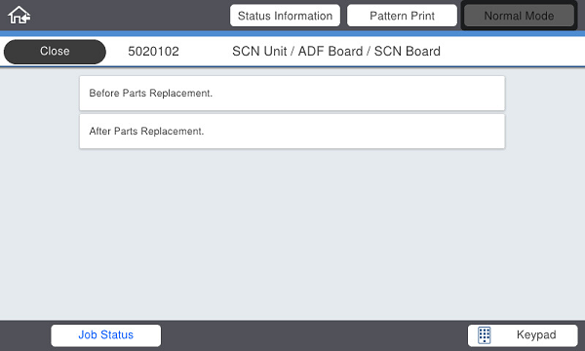This screenshot has height=351, width=585.
Task: Click footer bar between Job Status and Keypad
Action: coord(314,335)
